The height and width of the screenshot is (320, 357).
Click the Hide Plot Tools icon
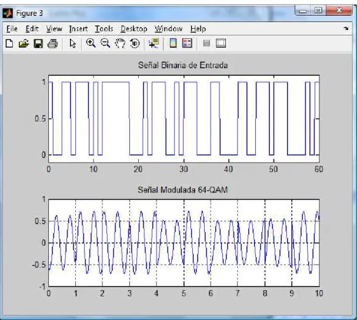[x=206, y=43]
